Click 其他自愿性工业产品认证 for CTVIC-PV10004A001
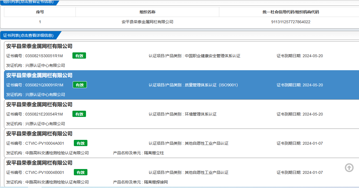Image resolution: width=359 pixels, height=188 pixels. click(x=207, y=143)
